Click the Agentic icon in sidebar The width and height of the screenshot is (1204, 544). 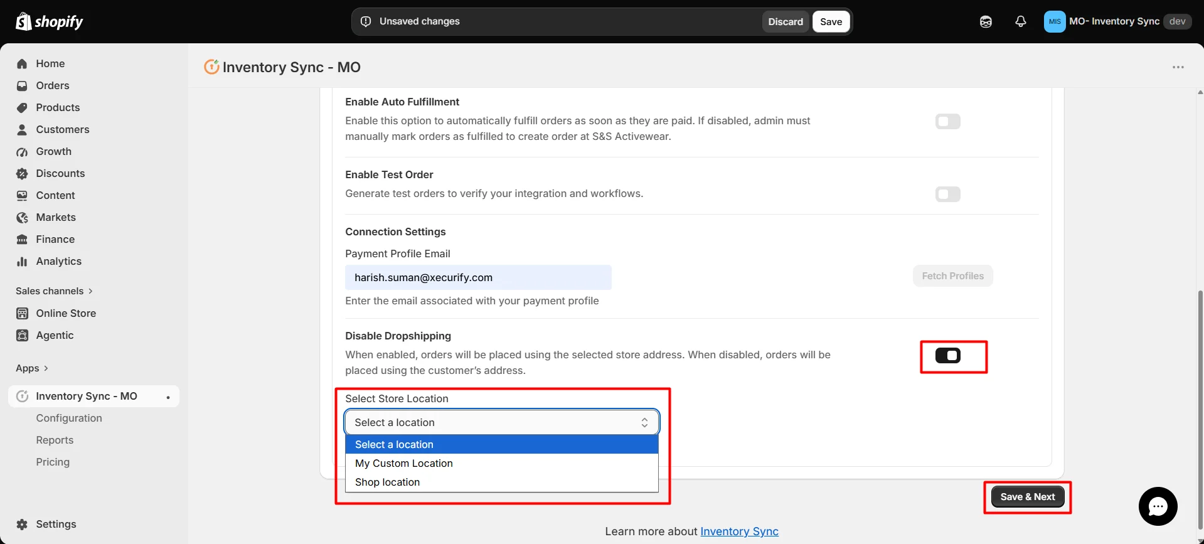coord(22,335)
